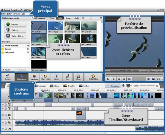The image size is (165, 135).
Task: Open the Fichier menu
Action: tap(3, 14)
